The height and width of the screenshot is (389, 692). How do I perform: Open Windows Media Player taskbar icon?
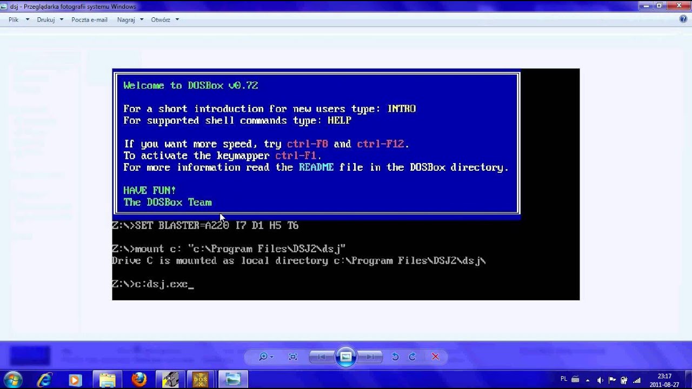tap(75, 380)
